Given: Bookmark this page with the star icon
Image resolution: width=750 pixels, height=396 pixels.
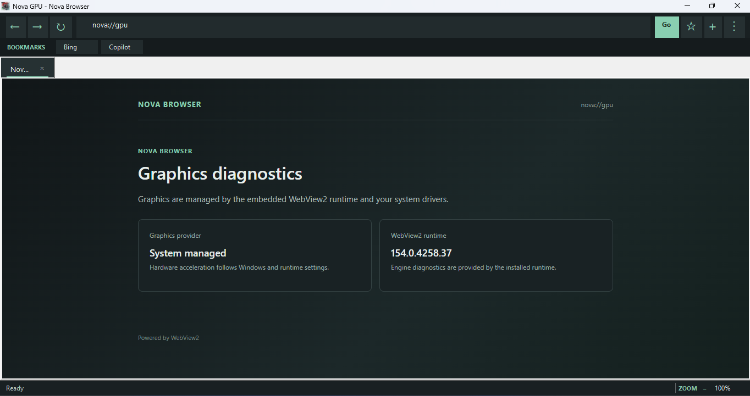Looking at the screenshot, I should (x=691, y=27).
